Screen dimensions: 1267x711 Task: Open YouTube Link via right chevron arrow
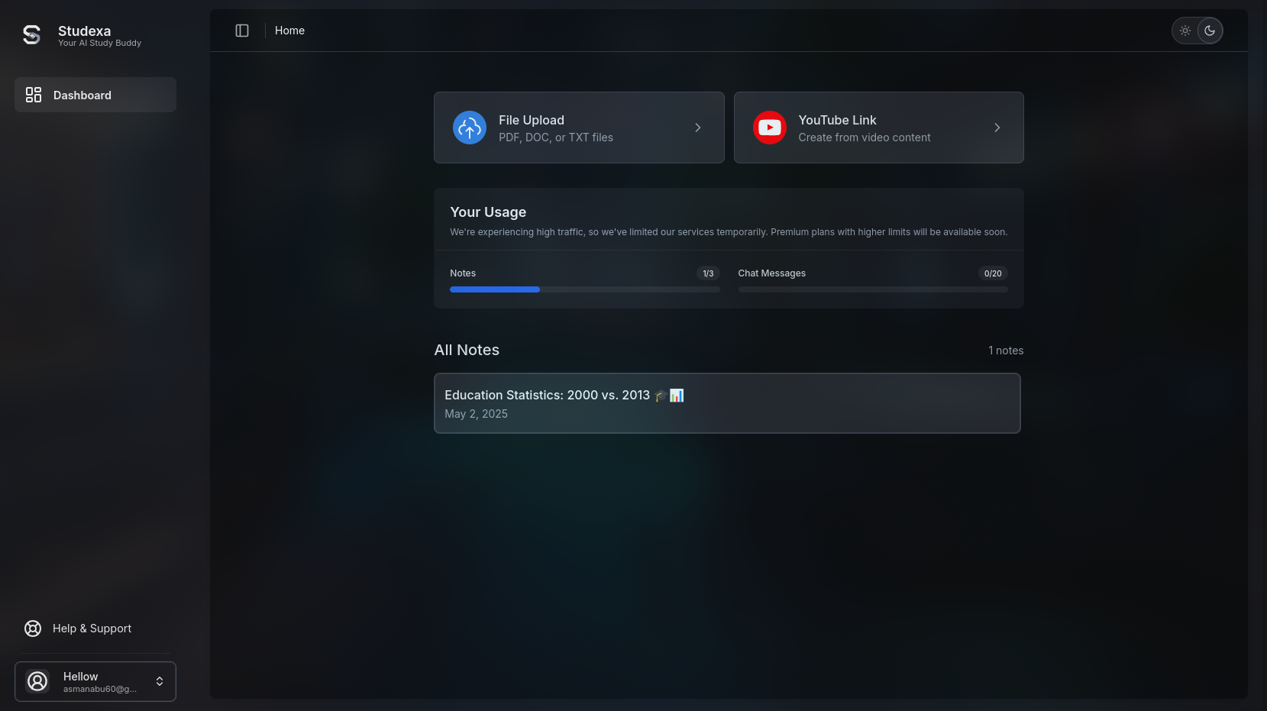click(997, 128)
